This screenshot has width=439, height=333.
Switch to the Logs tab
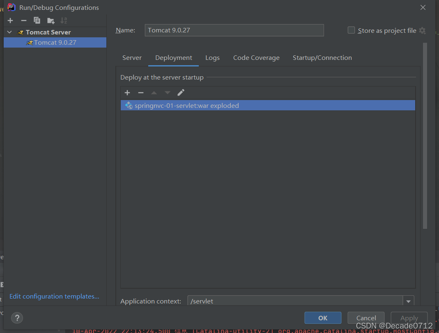[x=212, y=57]
